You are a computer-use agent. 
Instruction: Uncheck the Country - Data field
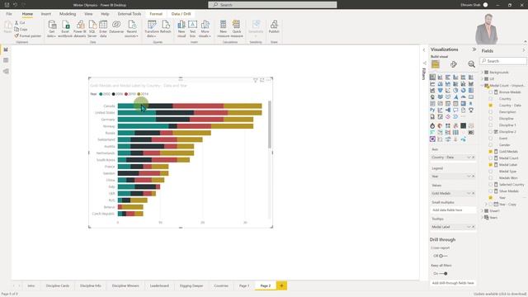click(491, 106)
